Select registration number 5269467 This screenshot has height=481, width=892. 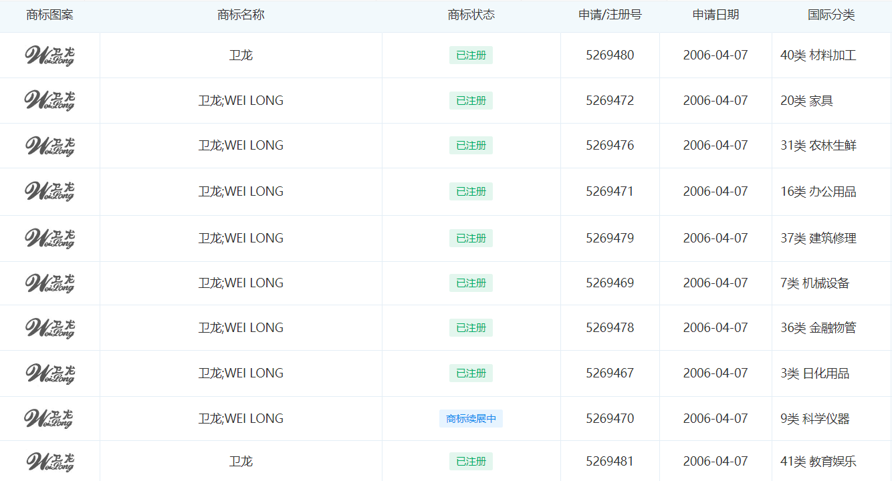click(x=610, y=373)
